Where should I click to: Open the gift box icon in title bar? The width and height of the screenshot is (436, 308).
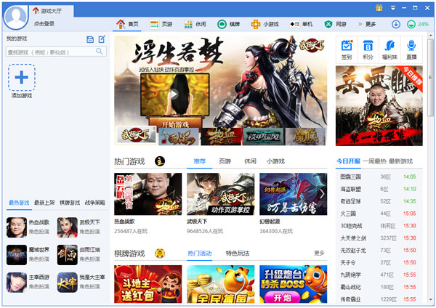tap(379, 8)
